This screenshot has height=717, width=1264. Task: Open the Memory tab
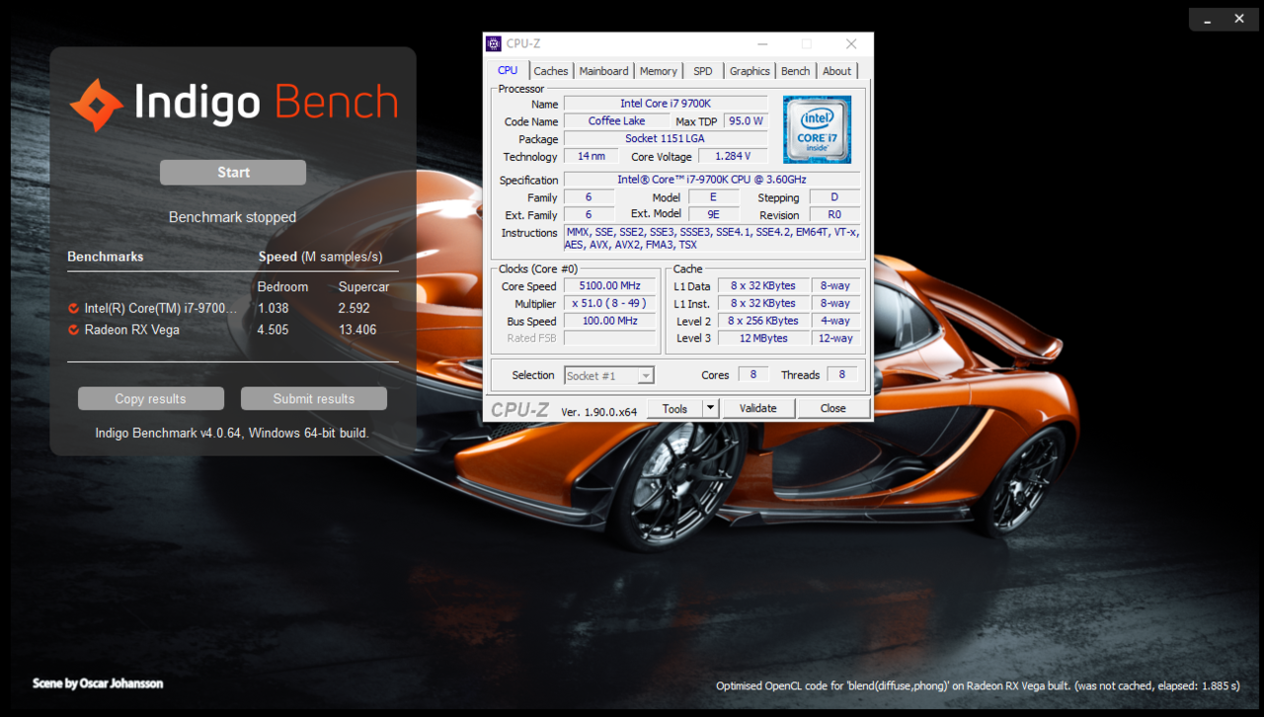coord(658,71)
